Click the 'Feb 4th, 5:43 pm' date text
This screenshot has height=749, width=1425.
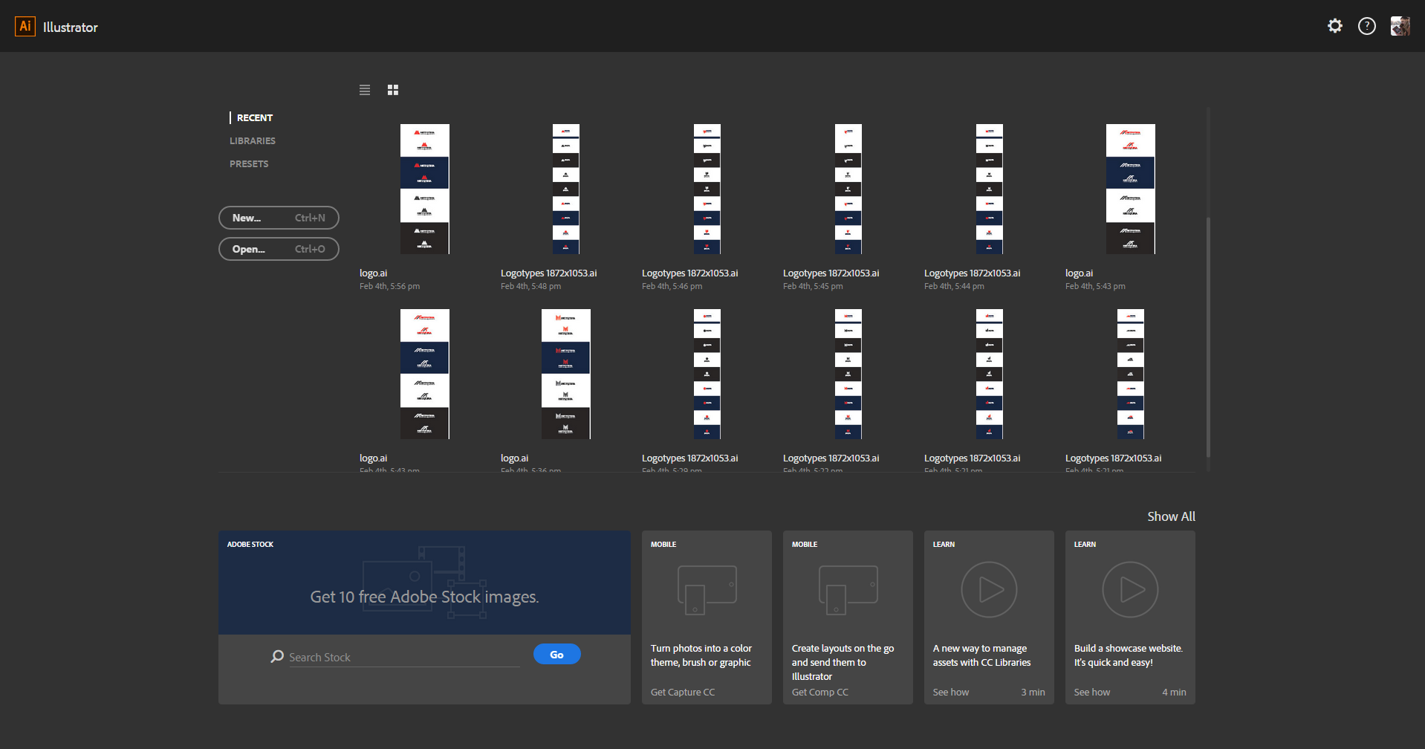[1095, 286]
